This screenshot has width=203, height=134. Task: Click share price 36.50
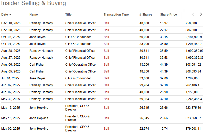(164, 44)
